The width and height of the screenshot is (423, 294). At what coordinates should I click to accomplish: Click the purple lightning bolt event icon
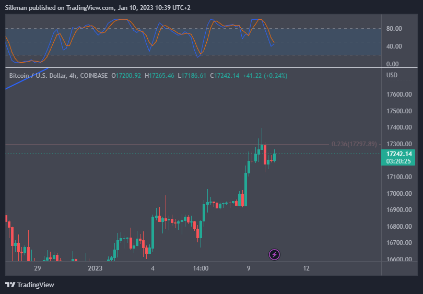274,254
